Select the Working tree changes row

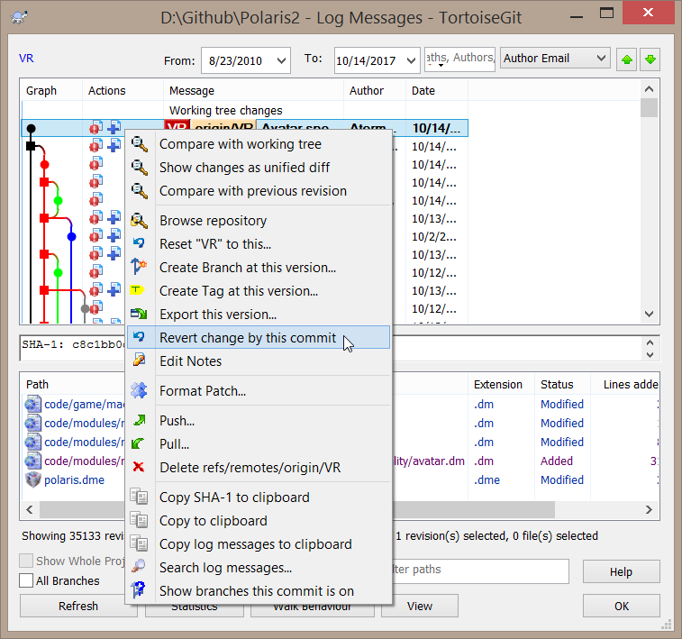[244, 111]
